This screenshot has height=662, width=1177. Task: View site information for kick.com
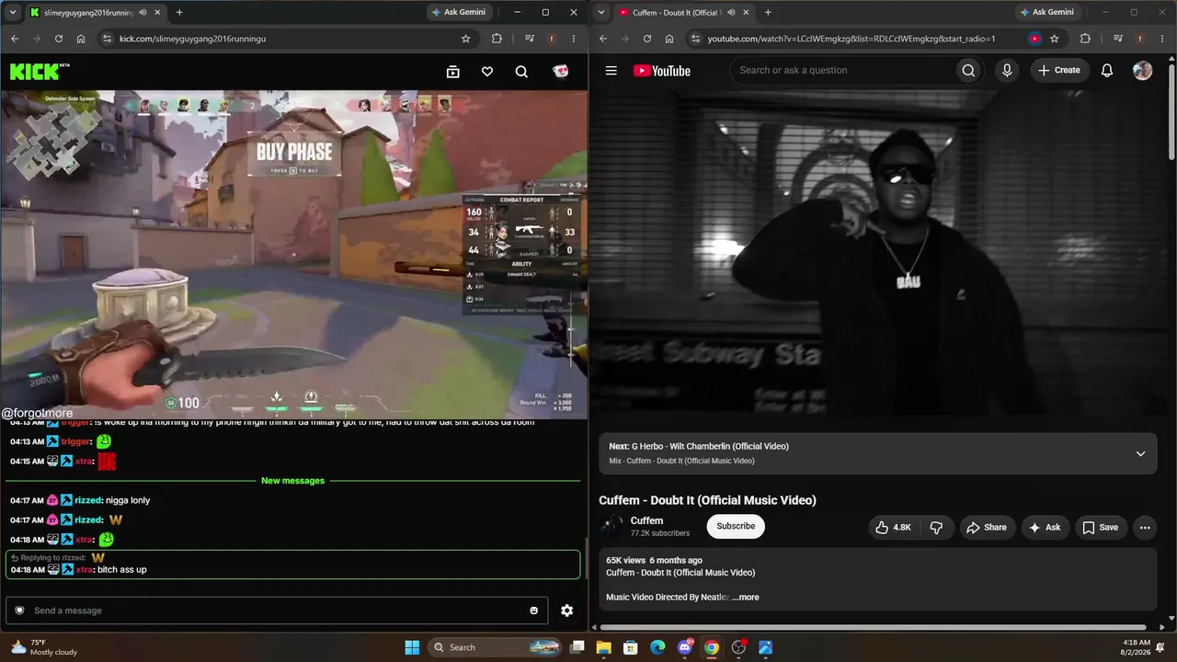point(107,39)
